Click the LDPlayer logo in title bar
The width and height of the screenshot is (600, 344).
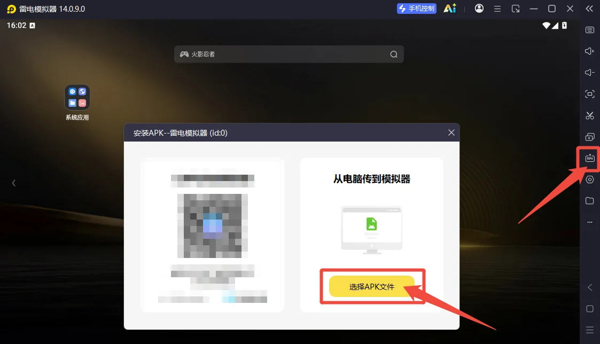pos(11,9)
